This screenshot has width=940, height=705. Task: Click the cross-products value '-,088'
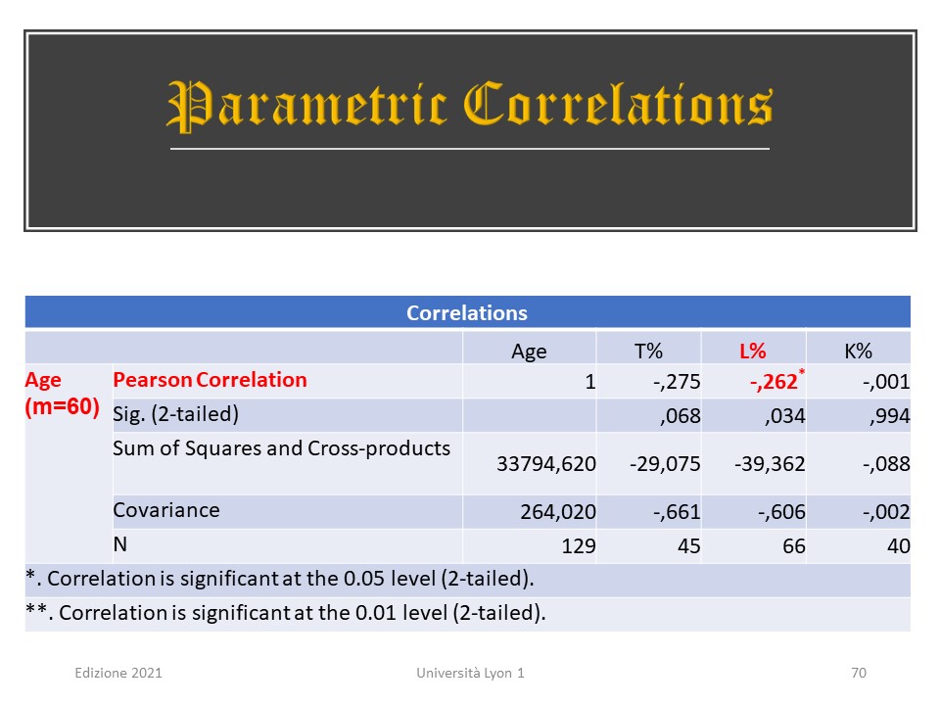point(886,464)
